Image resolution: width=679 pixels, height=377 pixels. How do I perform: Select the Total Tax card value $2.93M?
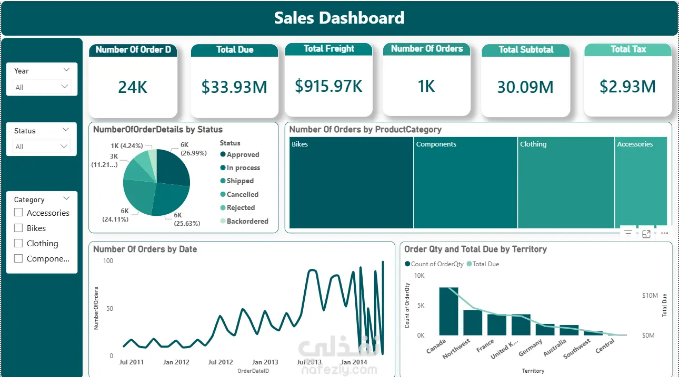click(x=627, y=87)
